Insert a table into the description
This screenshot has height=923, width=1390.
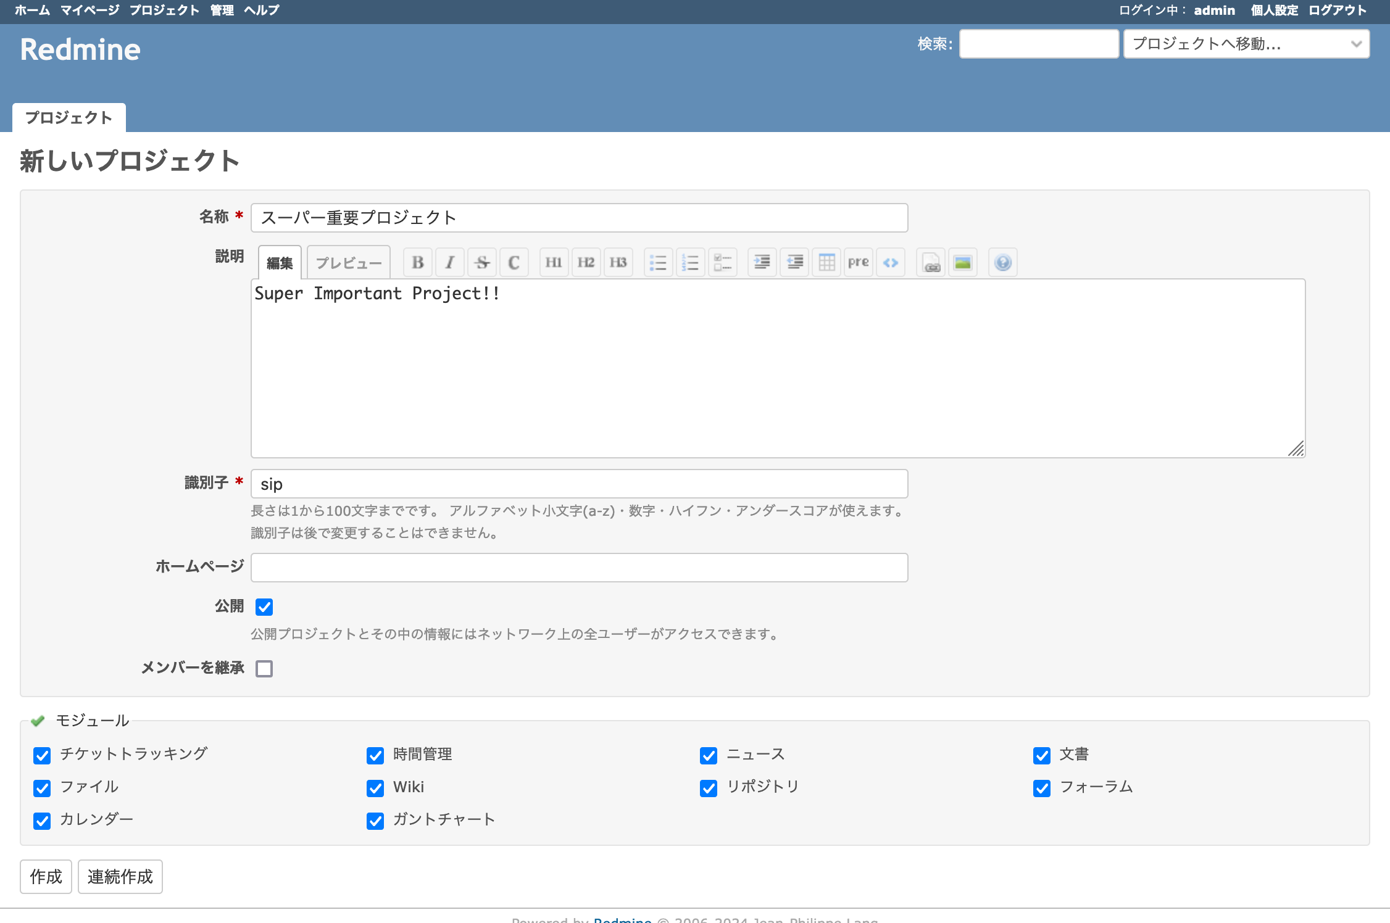[x=826, y=262]
